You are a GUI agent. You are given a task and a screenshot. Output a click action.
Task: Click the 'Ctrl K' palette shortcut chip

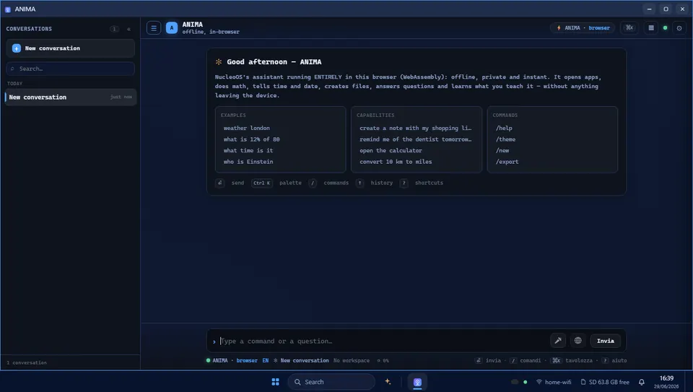click(261, 183)
